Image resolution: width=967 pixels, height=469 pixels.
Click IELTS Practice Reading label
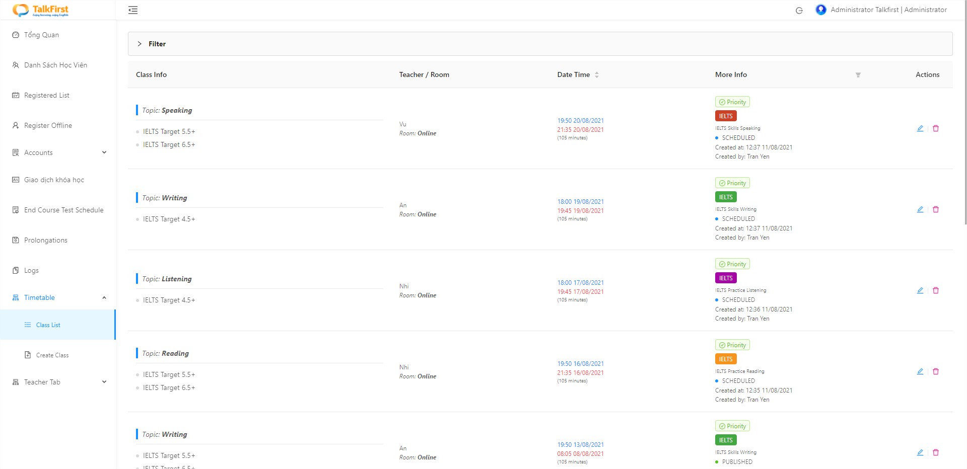coord(739,371)
